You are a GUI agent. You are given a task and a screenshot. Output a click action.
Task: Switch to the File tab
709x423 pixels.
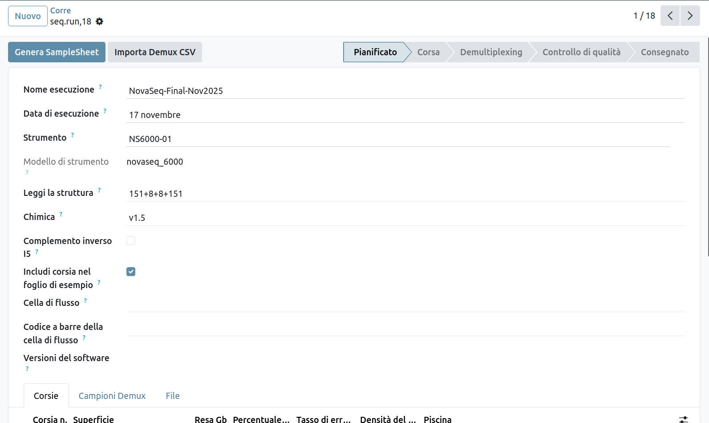(173, 396)
